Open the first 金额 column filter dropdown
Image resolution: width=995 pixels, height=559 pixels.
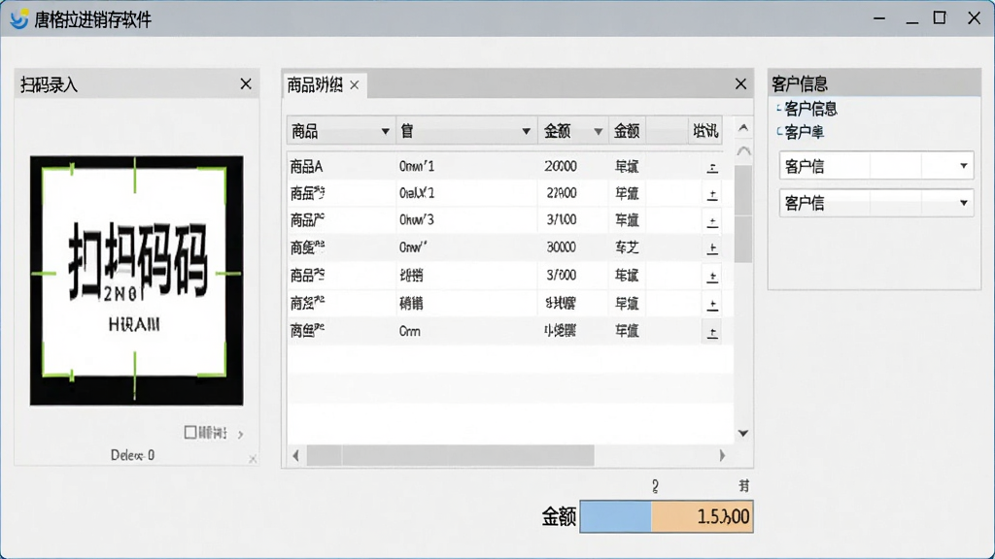(598, 131)
